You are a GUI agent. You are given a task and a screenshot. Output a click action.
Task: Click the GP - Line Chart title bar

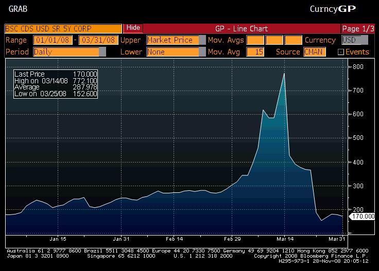point(242,29)
